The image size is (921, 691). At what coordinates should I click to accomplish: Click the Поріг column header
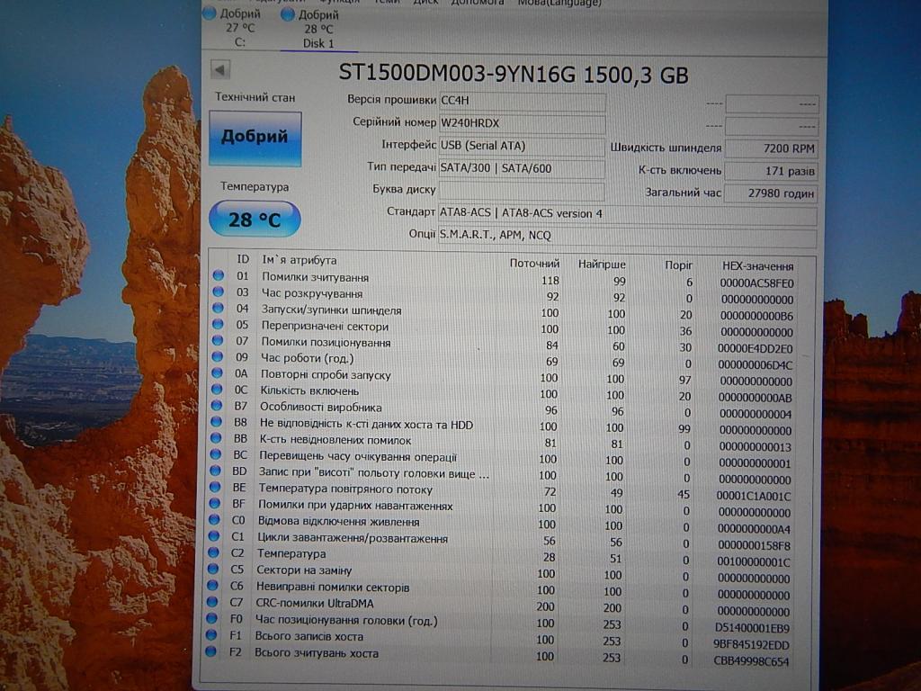[678, 265]
